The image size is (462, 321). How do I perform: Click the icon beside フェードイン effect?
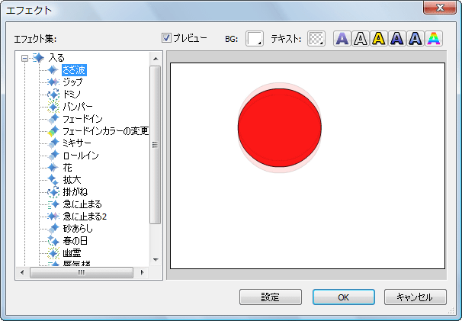[x=53, y=119]
